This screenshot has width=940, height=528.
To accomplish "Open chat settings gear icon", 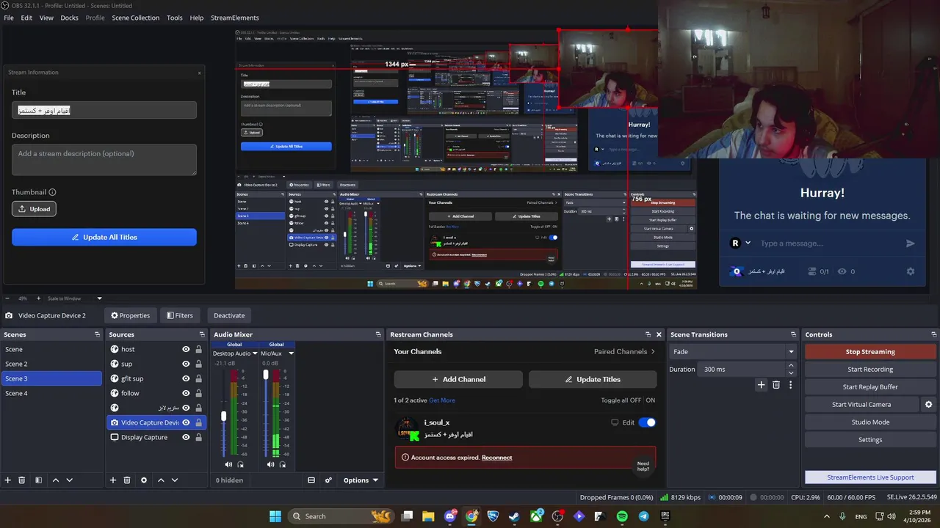I will click(911, 271).
